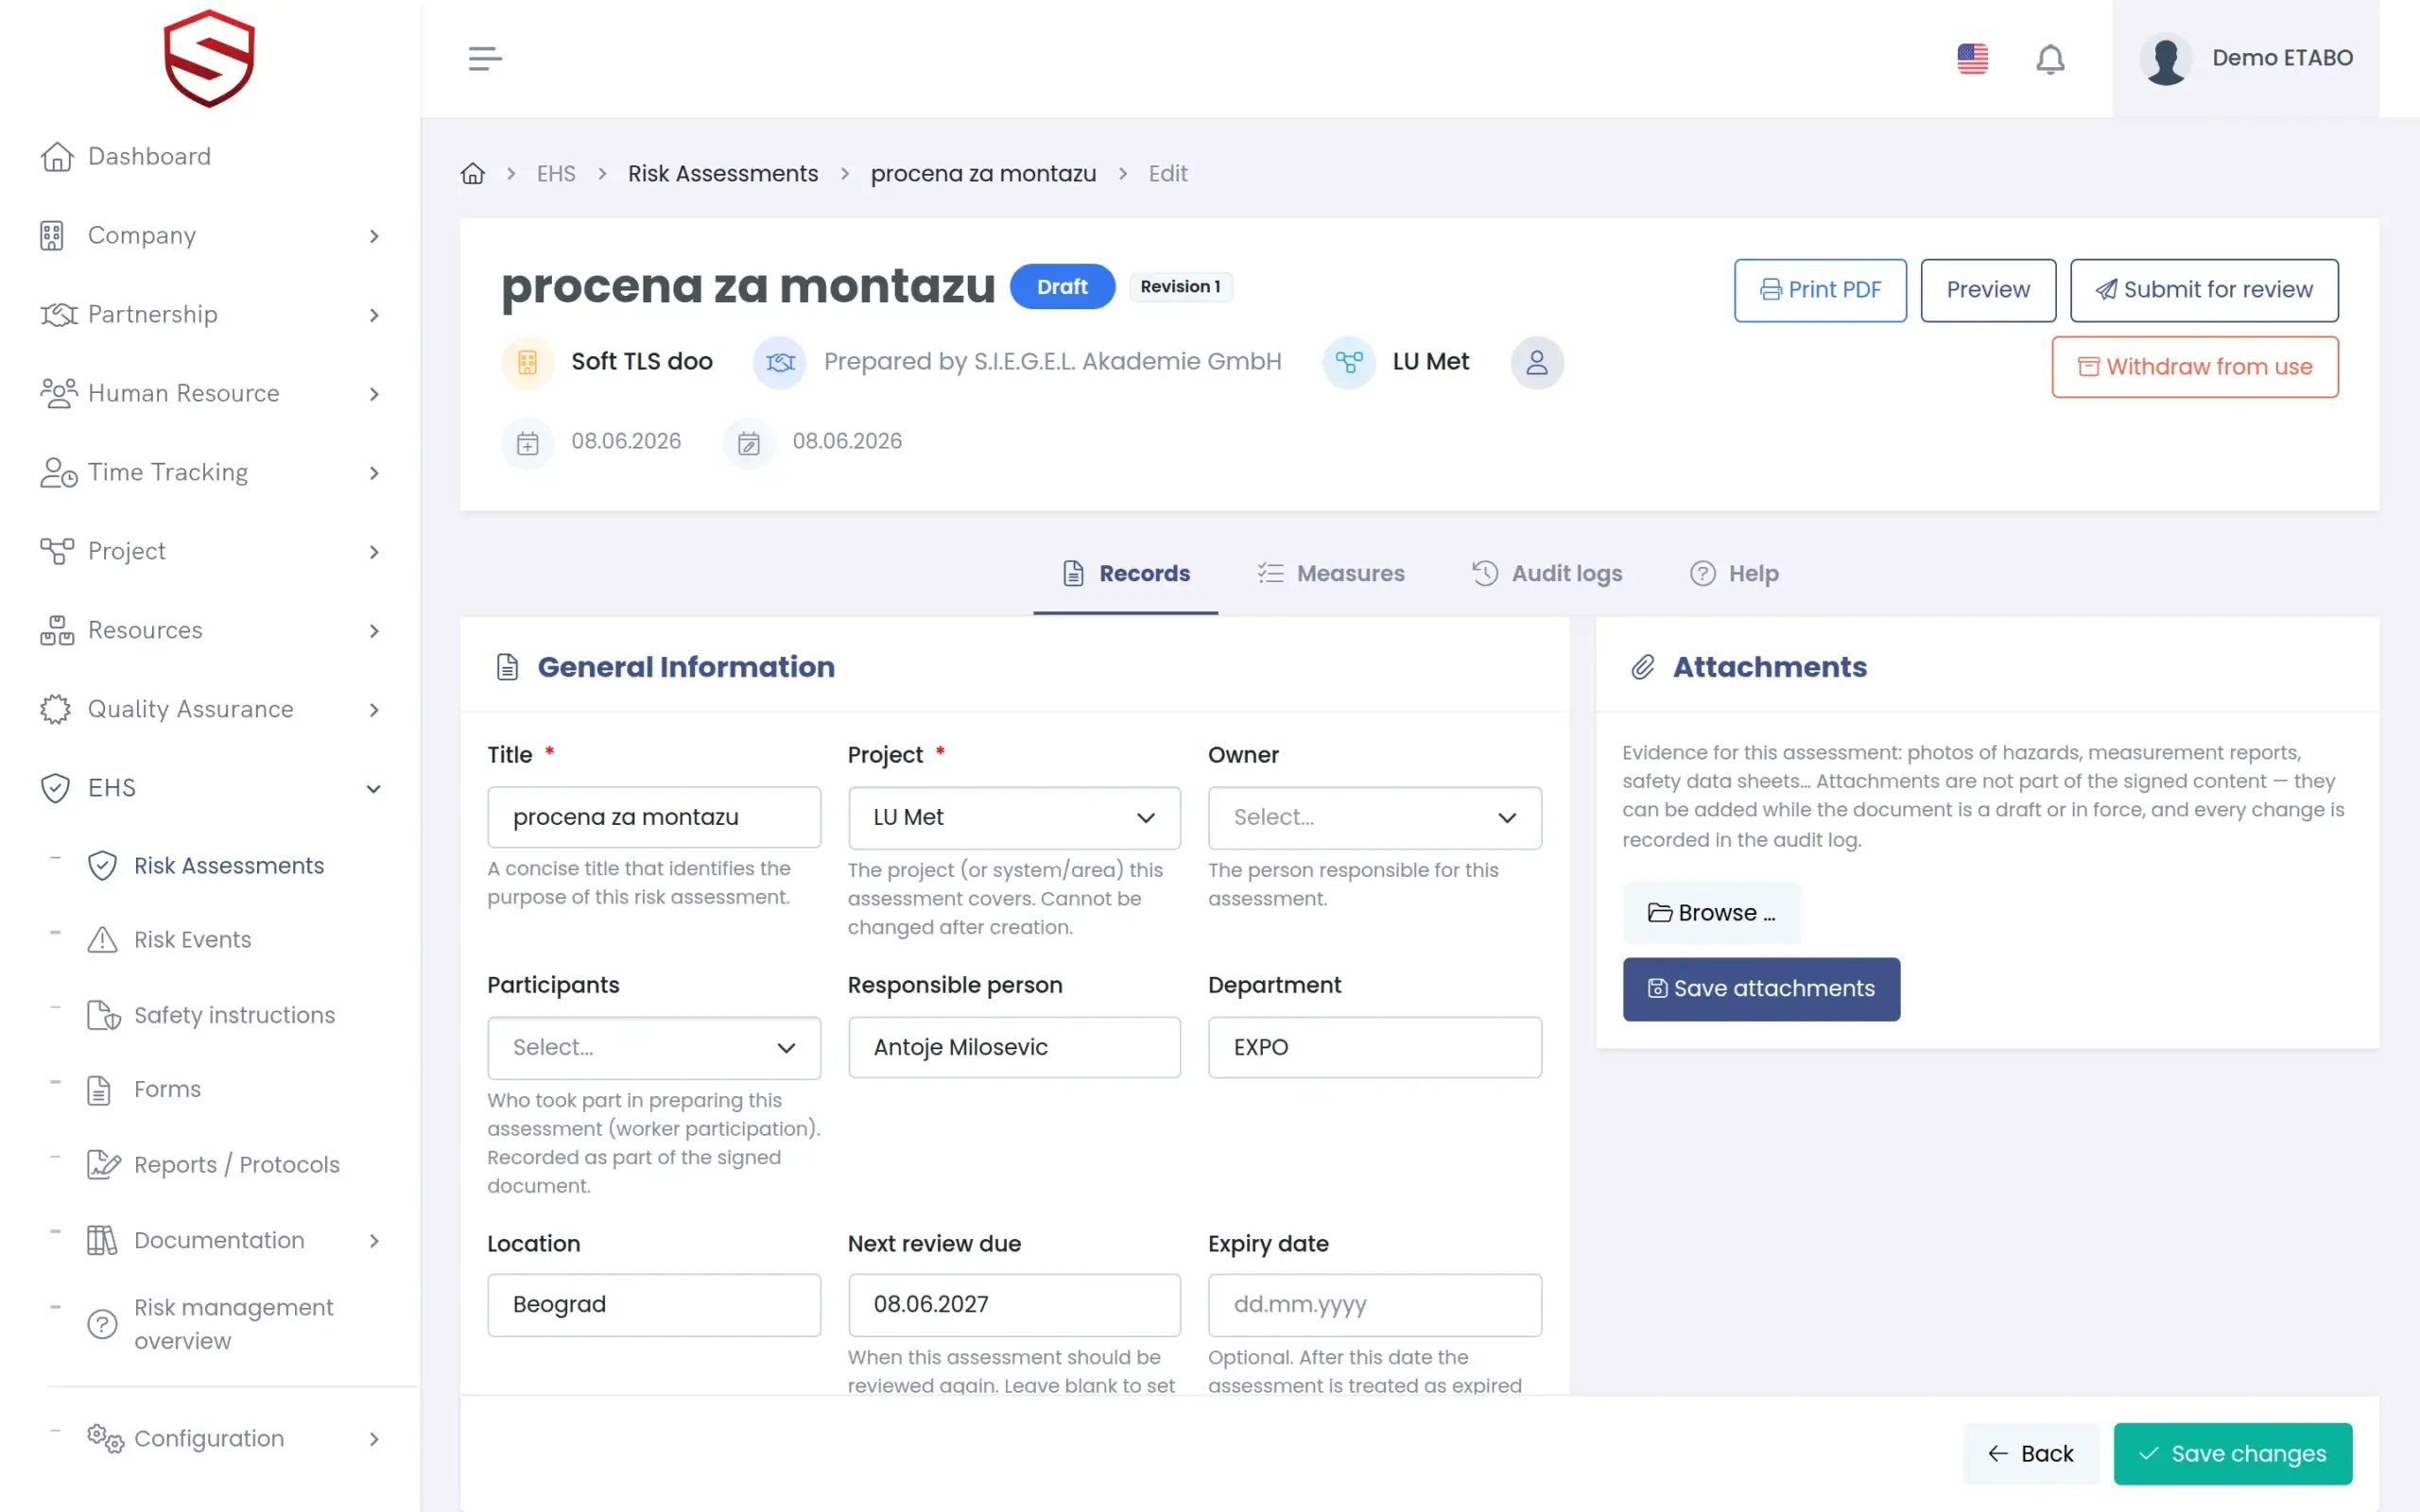2420x1512 pixels.
Task: Open the notifications bell
Action: pos(2050,59)
